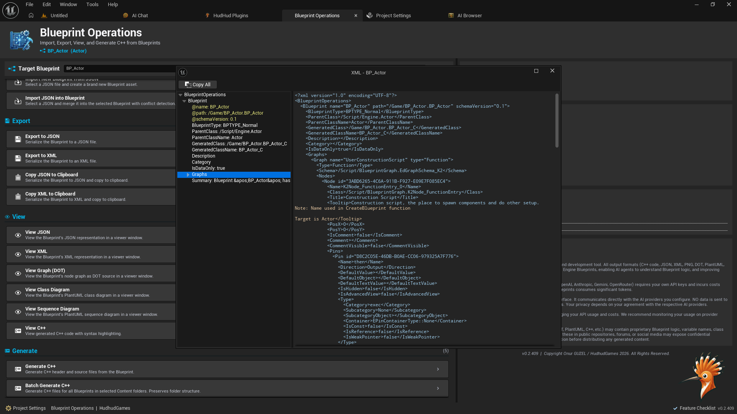Click the View C++ code icon
The image size is (737, 414).
(x=18, y=331)
